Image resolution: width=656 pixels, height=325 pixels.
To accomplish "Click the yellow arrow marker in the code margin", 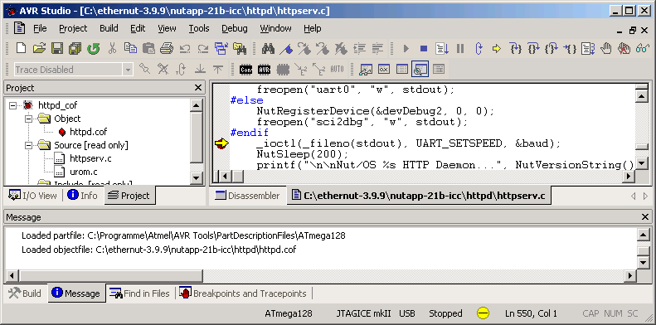I will coord(221,143).
